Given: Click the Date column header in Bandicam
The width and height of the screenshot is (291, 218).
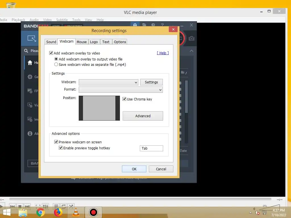Looking at the screenshot, I should tap(183, 151).
